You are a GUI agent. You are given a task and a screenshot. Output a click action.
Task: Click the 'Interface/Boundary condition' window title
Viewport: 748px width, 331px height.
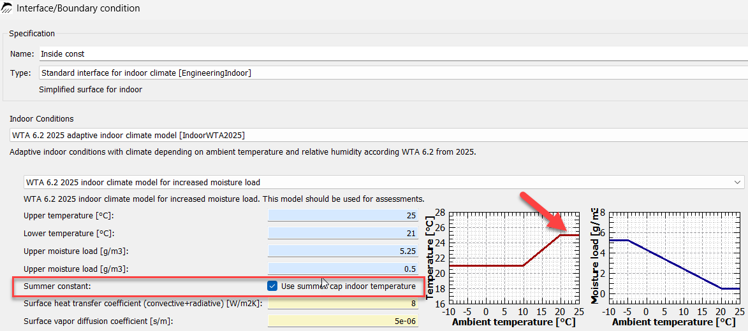pyautogui.click(x=78, y=8)
